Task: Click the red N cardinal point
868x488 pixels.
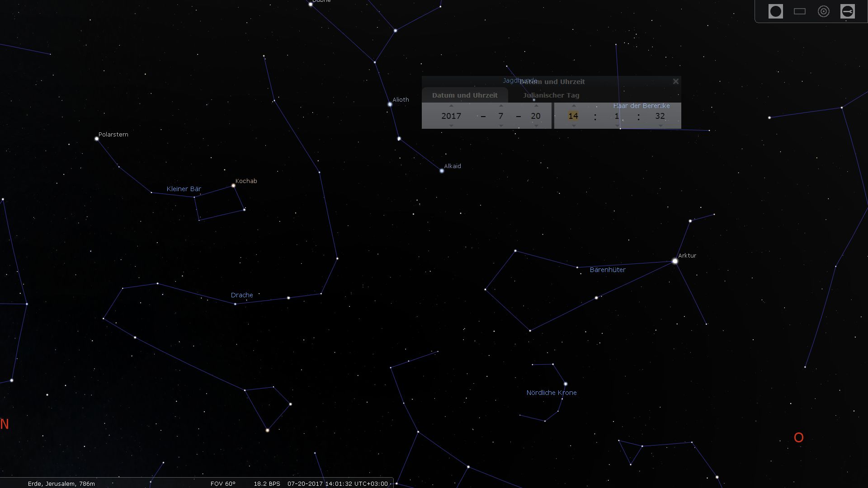Action: [5, 424]
